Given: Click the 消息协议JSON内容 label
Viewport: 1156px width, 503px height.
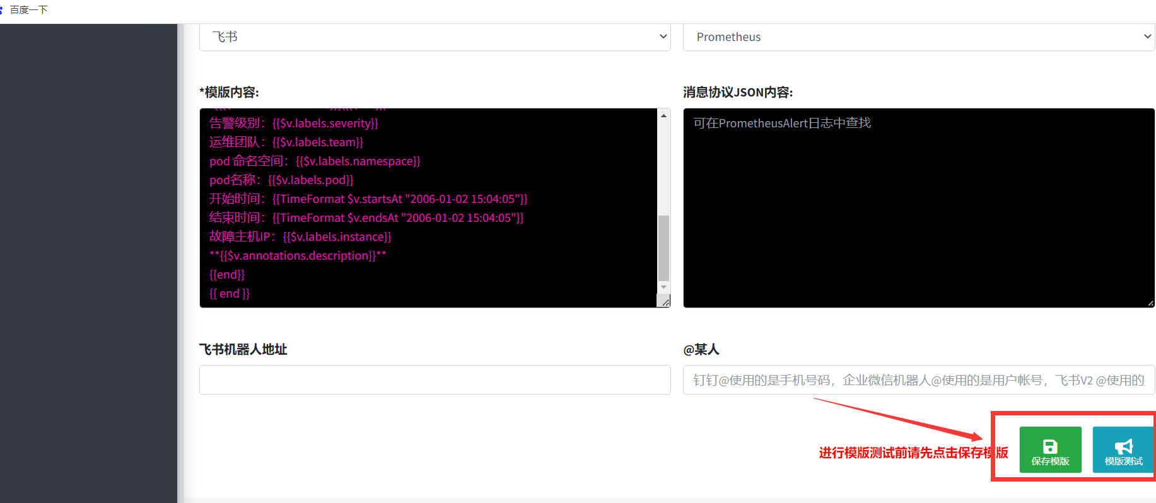Looking at the screenshot, I should click(x=738, y=92).
